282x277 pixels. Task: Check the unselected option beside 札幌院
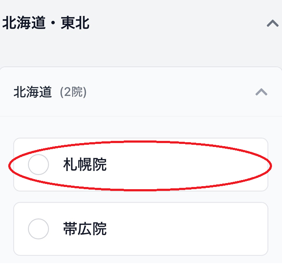coord(38,165)
